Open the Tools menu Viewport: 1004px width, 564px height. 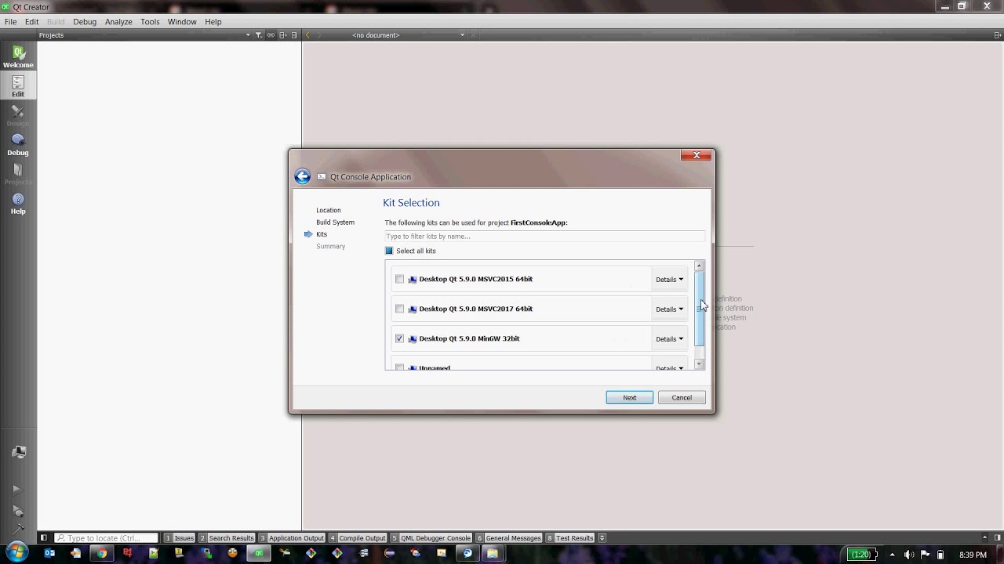point(150,22)
